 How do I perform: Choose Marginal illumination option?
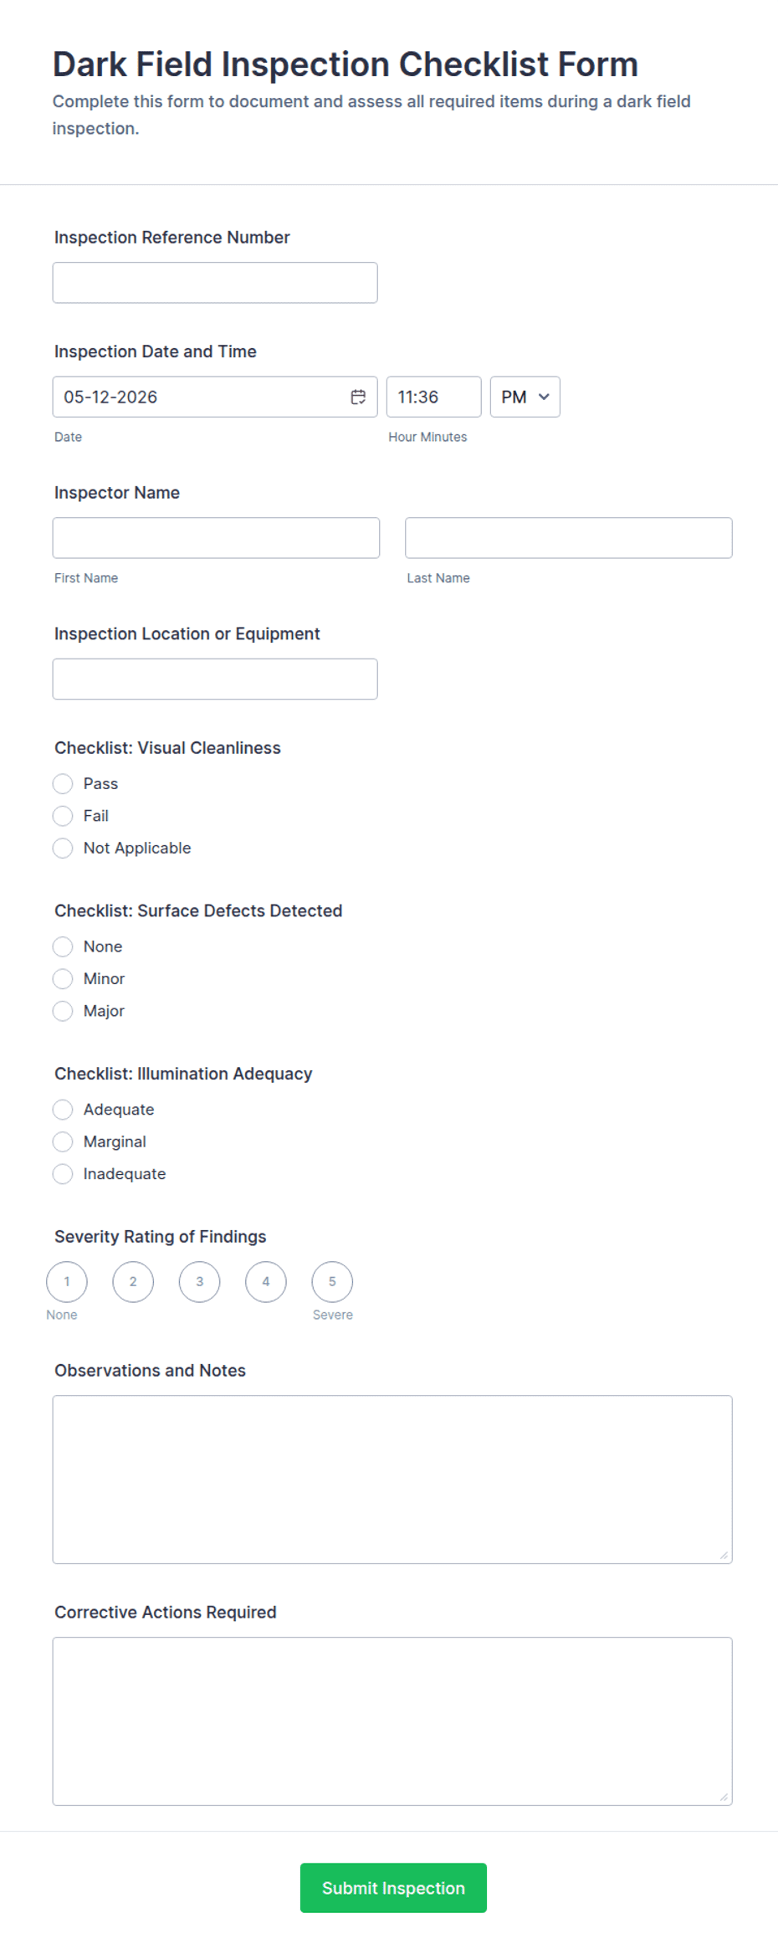tap(63, 1141)
